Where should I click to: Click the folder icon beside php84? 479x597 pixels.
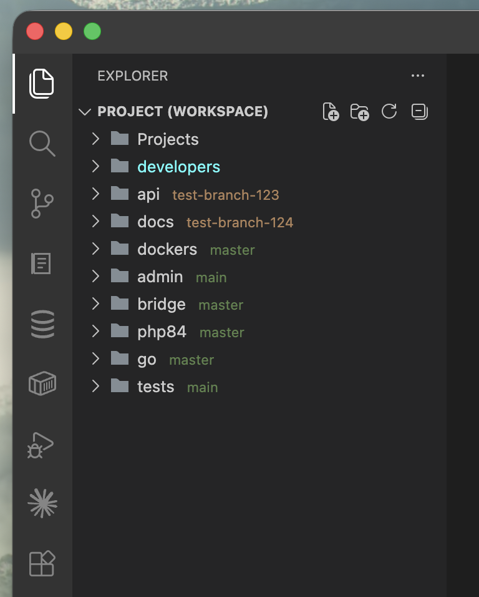click(x=120, y=330)
